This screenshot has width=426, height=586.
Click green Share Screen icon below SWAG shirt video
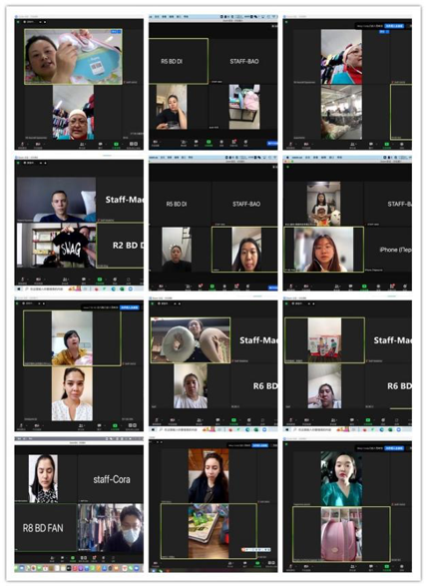click(x=100, y=280)
